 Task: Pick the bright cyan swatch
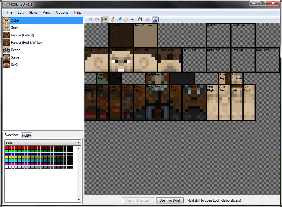6,161
